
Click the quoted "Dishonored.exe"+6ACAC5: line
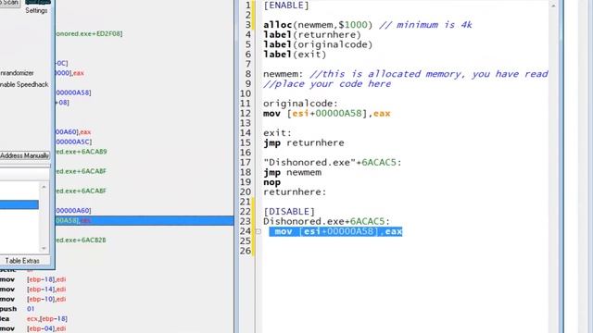(333, 163)
